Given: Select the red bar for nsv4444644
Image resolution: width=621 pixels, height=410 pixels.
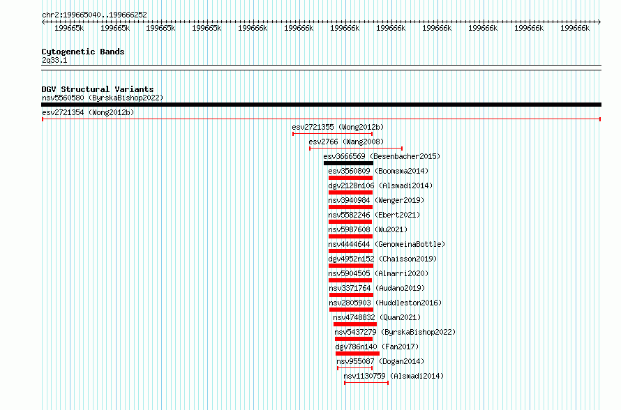Looking at the screenshot, I should (x=350, y=251).
